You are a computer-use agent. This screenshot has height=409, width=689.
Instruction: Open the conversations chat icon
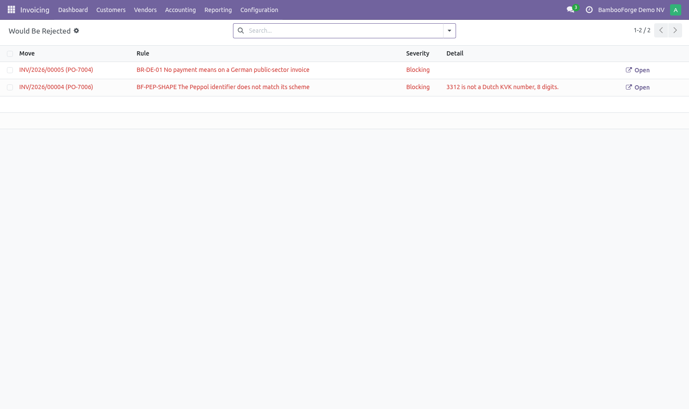(x=571, y=9)
